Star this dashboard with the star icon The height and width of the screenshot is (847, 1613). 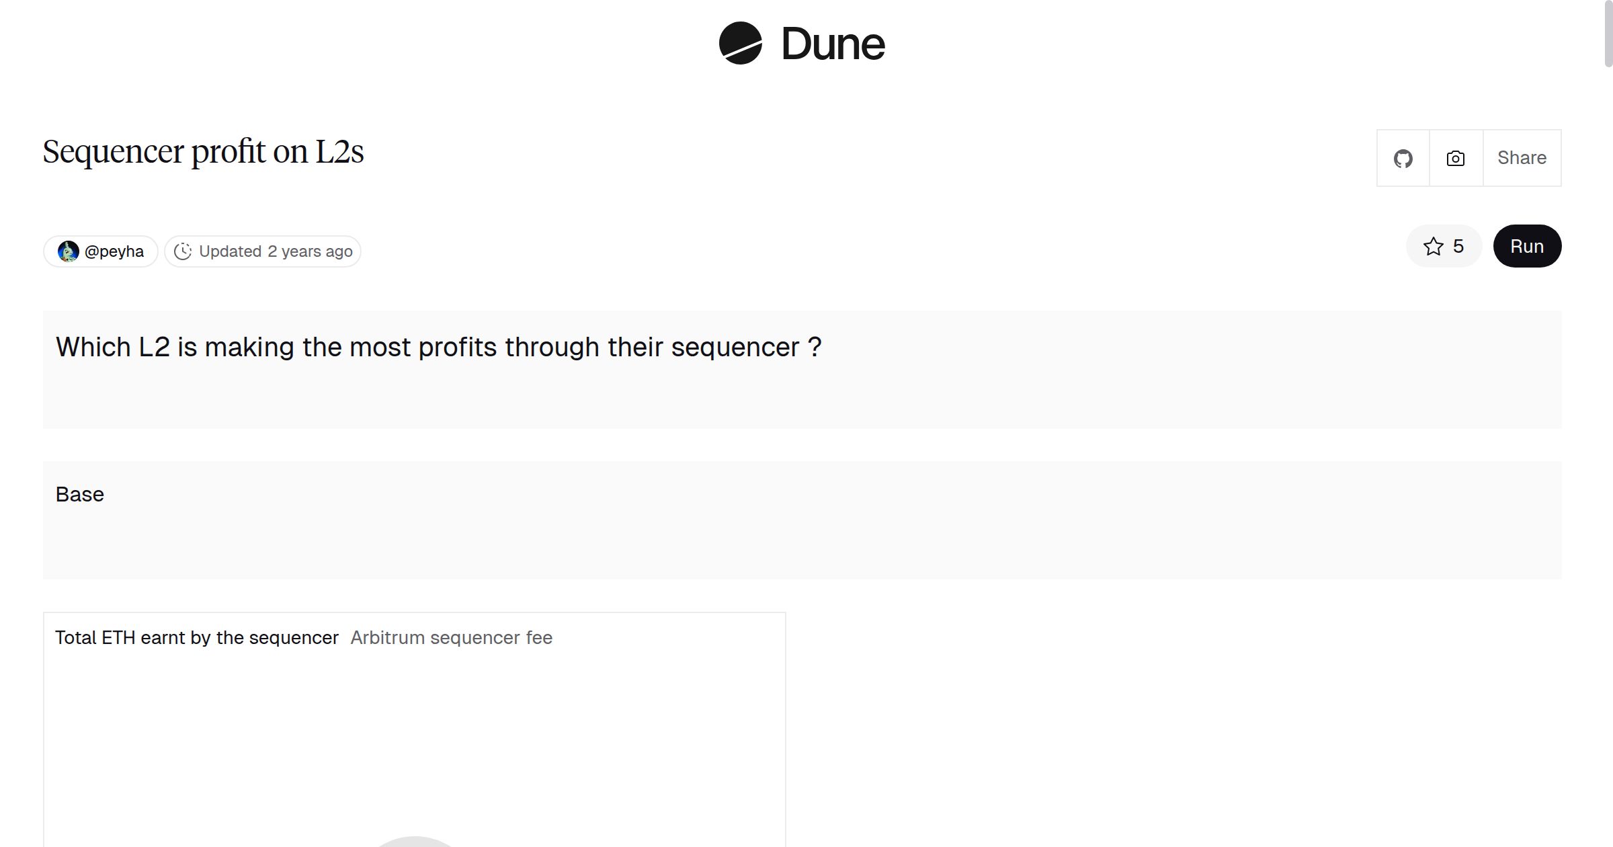pos(1434,247)
